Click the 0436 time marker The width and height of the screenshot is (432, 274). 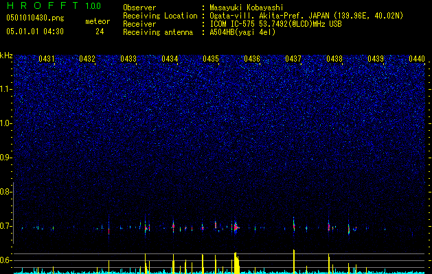252,59
